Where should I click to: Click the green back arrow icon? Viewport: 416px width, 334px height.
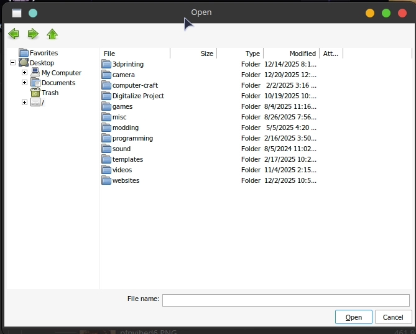14,34
